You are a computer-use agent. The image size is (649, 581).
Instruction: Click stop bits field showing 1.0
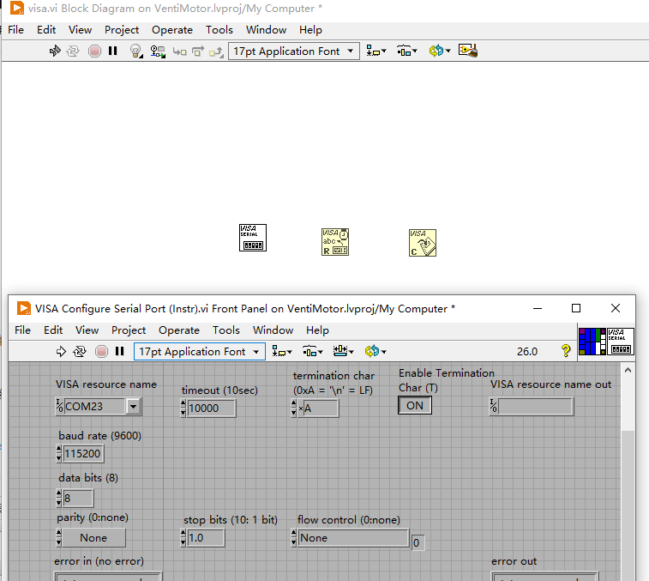pyautogui.click(x=206, y=538)
